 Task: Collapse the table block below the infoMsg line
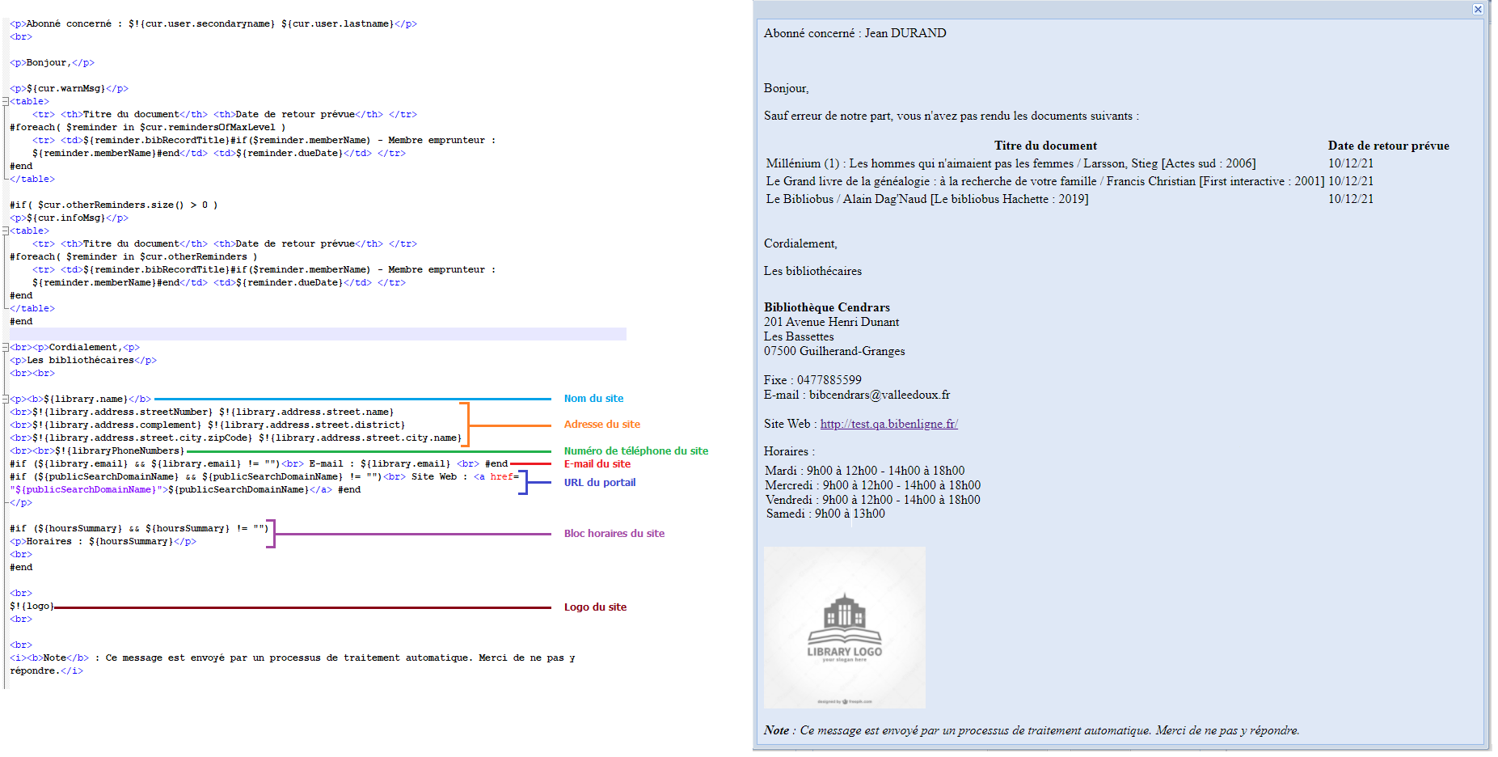[6, 231]
